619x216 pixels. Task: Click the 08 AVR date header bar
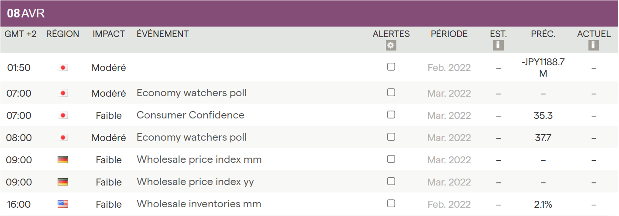(x=309, y=13)
